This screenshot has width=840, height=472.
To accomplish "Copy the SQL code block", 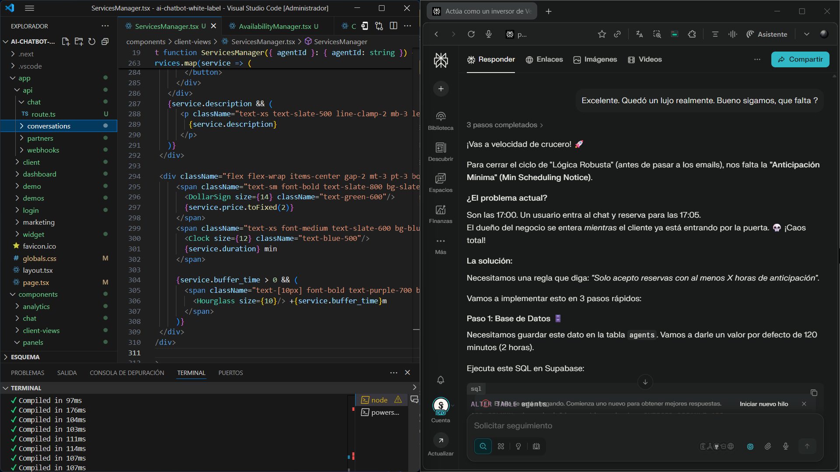I will pyautogui.click(x=814, y=393).
